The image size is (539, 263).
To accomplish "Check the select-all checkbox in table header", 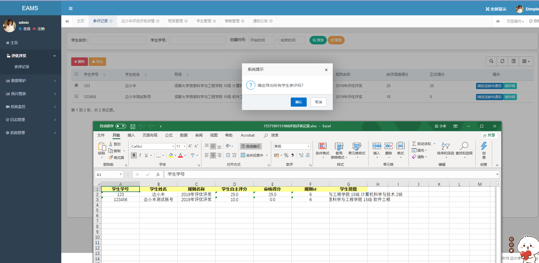I will [76, 74].
